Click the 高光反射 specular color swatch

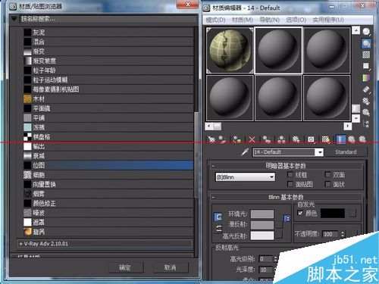[262, 236]
